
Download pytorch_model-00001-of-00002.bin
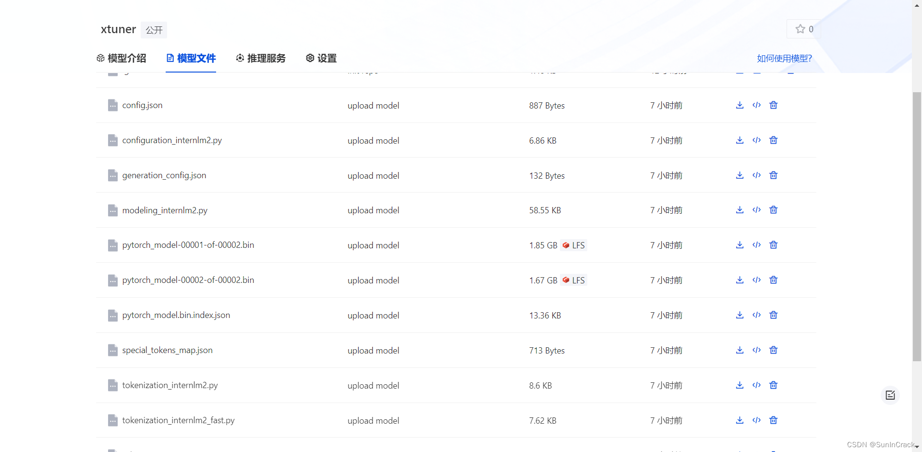pyautogui.click(x=740, y=245)
